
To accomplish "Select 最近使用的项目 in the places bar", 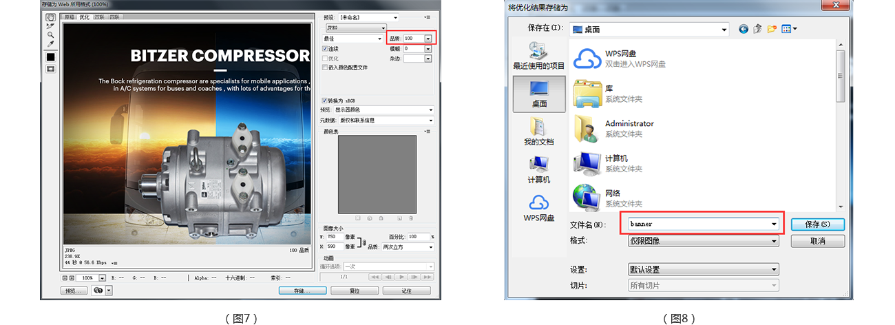I will click(539, 56).
